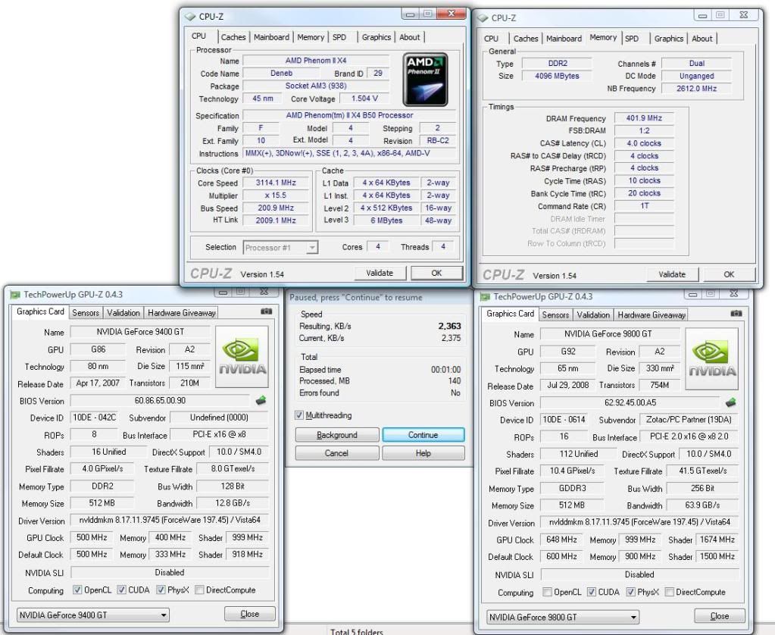Enable DirectCompute in the 9400 GT window
This screenshot has width=775, height=635.
pos(198,590)
